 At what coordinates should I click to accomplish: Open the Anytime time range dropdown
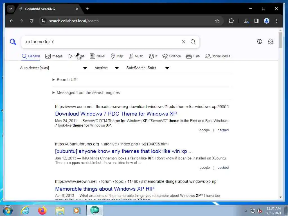click(x=107, y=68)
